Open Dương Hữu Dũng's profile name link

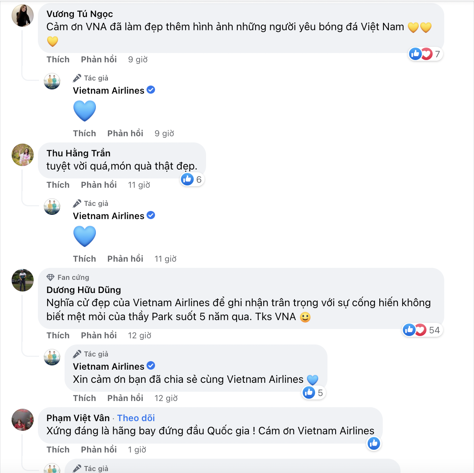tap(84, 290)
